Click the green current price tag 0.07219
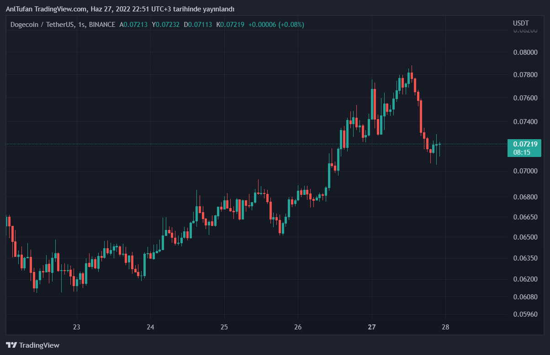The height and width of the screenshot is (355, 550). click(525, 144)
